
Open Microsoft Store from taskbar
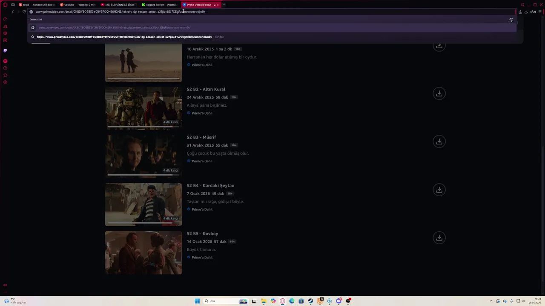click(x=301, y=301)
